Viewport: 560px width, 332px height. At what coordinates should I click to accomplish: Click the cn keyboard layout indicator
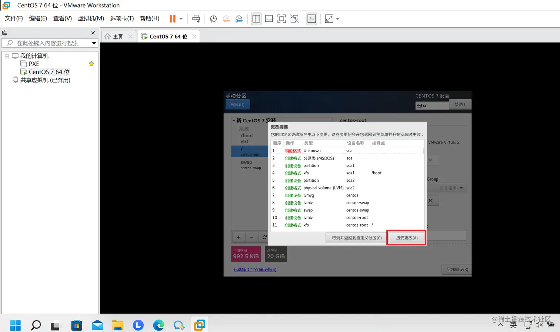coord(432,105)
